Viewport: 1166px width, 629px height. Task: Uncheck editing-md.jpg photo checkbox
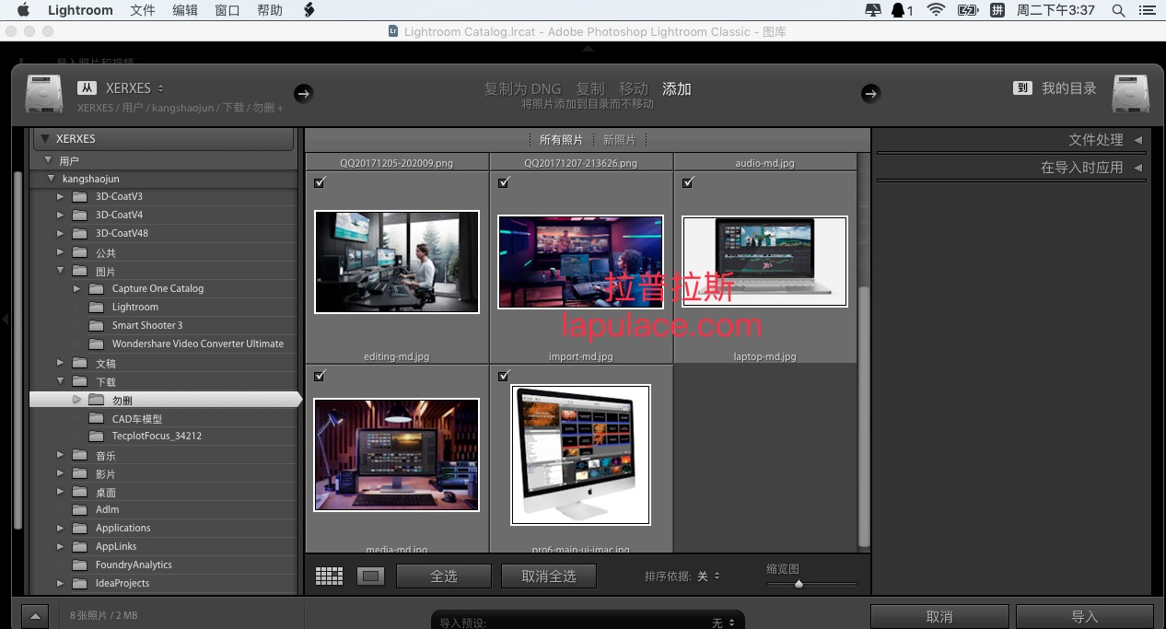coord(320,182)
